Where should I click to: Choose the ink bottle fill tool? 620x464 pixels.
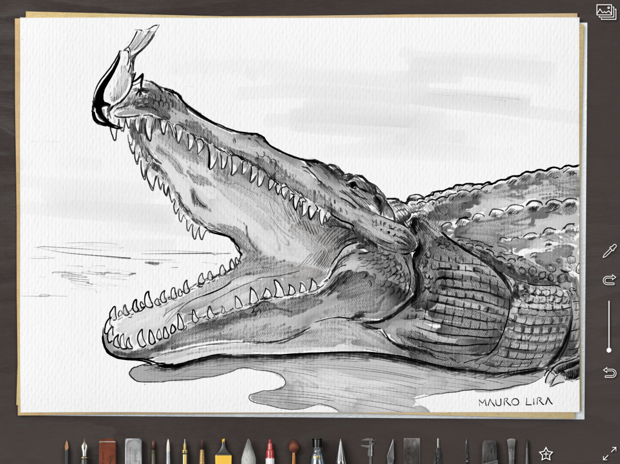tap(316, 451)
